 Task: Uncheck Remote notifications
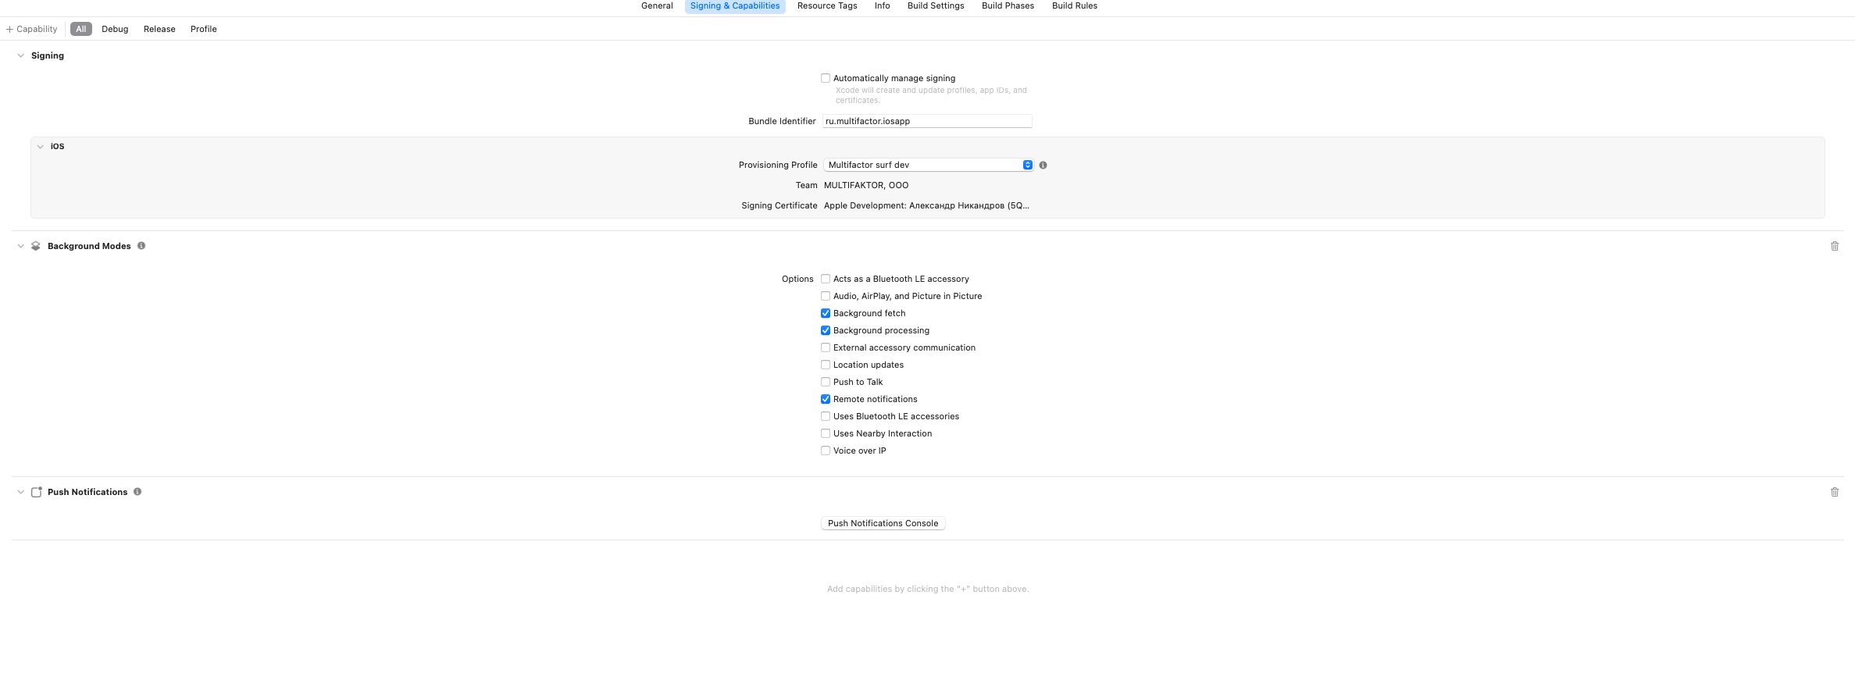click(826, 399)
